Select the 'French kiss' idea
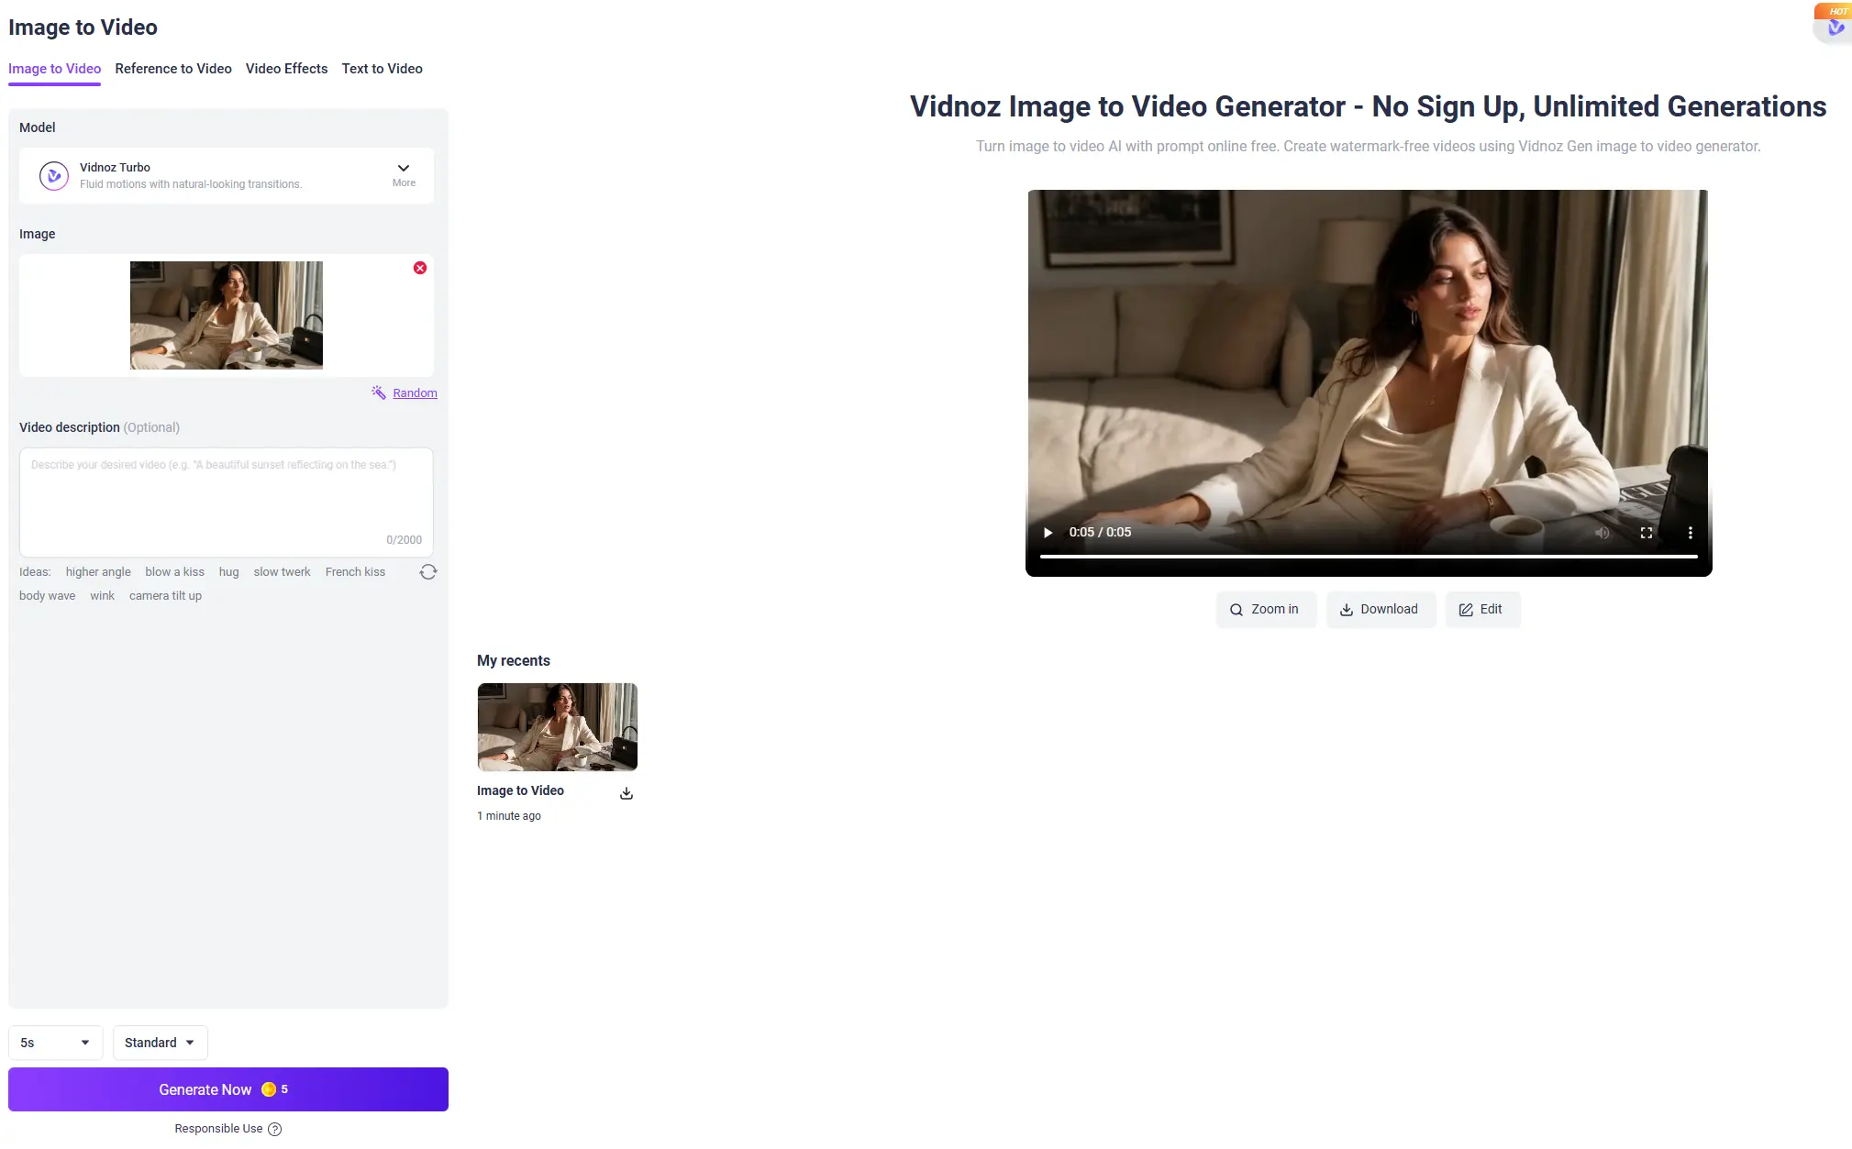Screen dimensions: 1852x1149 tap(355, 572)
